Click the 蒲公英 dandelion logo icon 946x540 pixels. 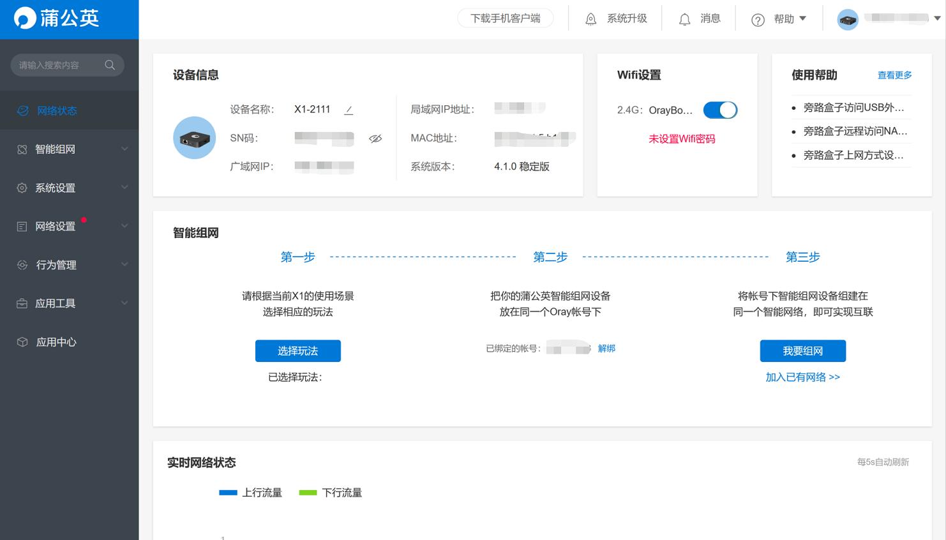coord(24,18)
